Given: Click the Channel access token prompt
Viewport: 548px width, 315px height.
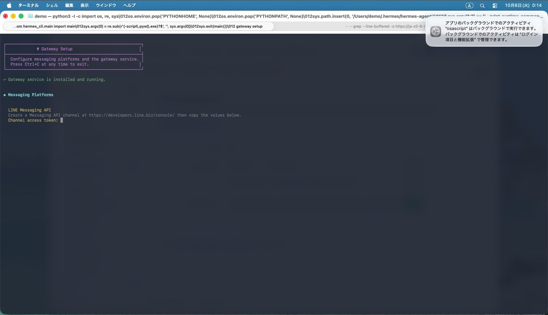Looking at the screenshot, I should [33, 120].
